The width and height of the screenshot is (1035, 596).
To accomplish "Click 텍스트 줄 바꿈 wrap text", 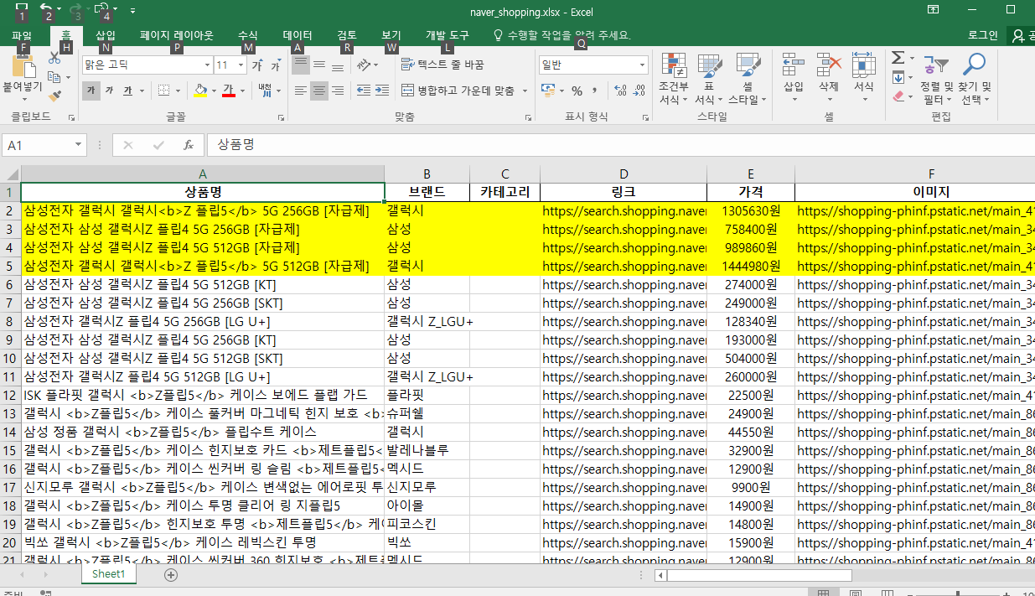I will coord(442,65).
